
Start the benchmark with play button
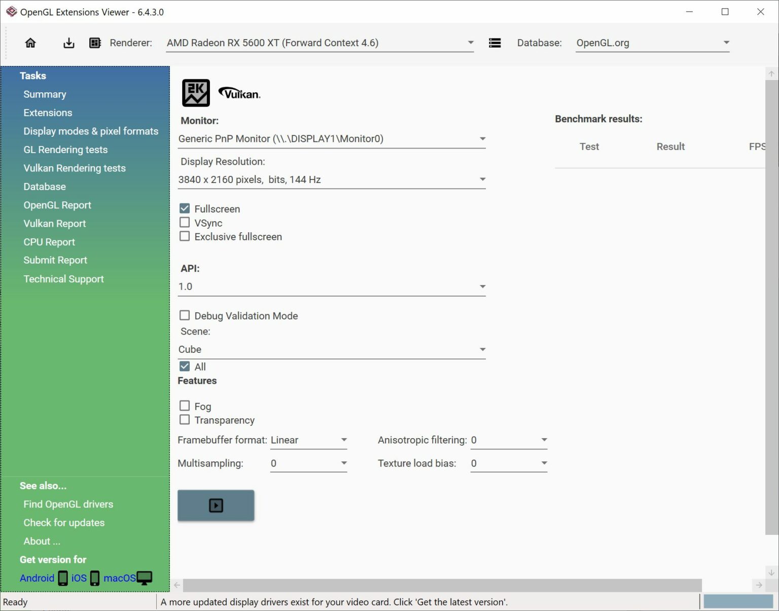pos(216,506)
